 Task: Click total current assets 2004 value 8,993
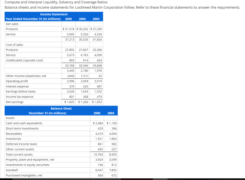coord(113,155)
